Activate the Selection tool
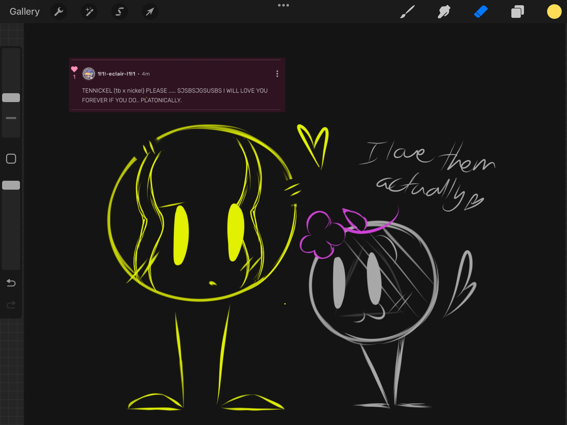Image resolution: width=567 pixels, height=425 pixels. click(120, 12)
